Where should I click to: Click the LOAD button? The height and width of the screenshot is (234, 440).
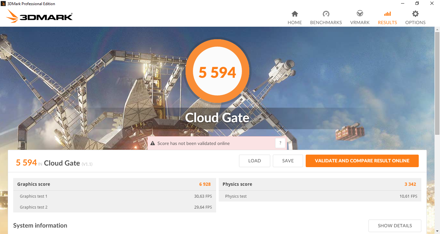tap(254, 161)
